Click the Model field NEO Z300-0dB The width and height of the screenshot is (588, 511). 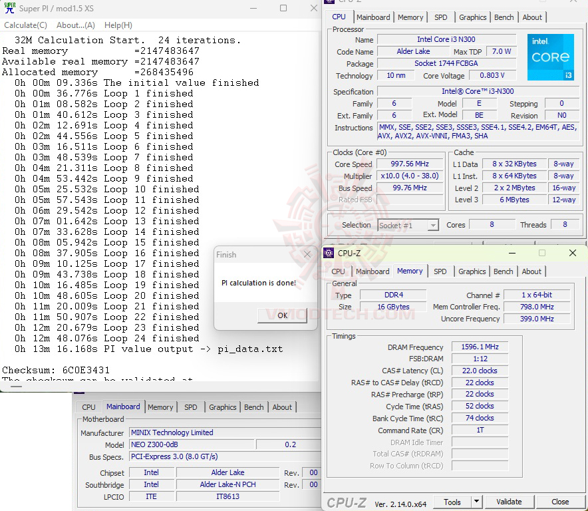pos(192,444)
